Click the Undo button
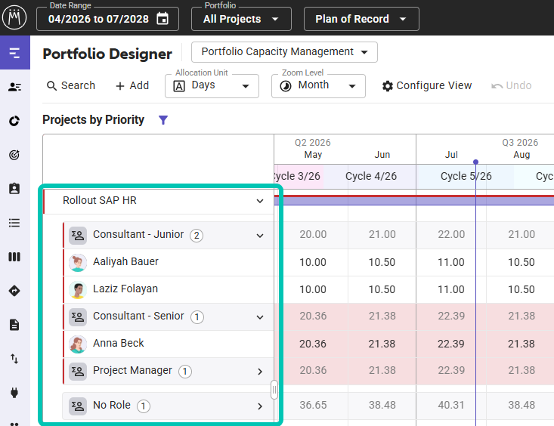The image size is (554, 426). coord(512,85)
